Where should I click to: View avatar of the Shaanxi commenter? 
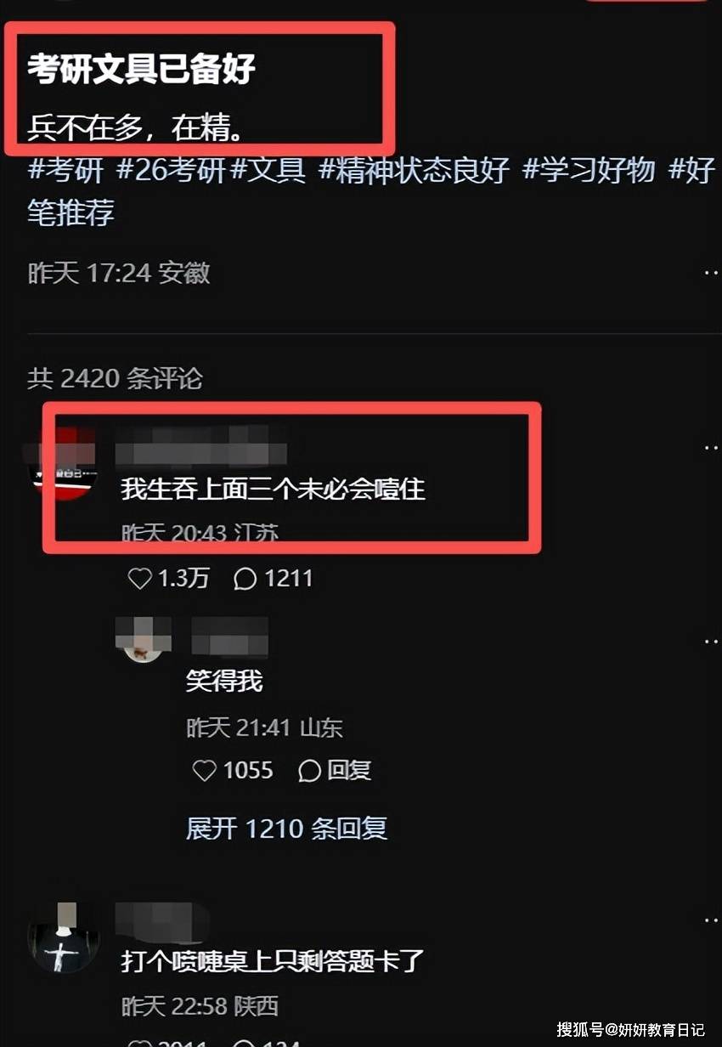click(64, 937)
